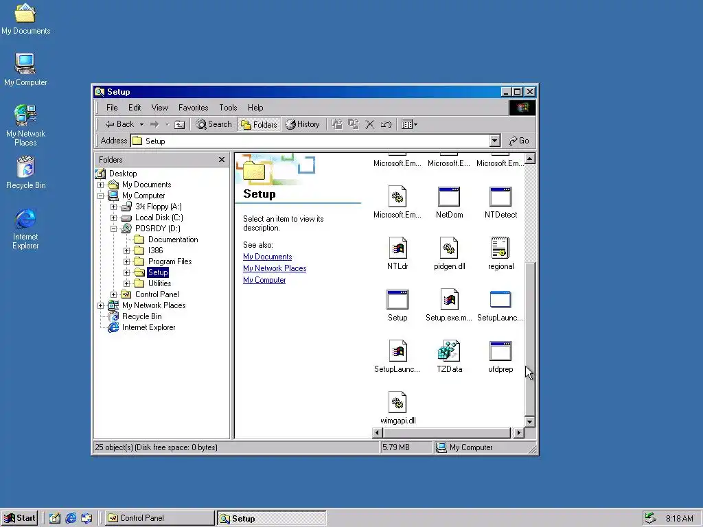Open the File menu
703x527 pixels.
(112, 108)
